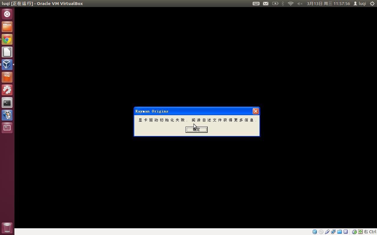Viewport: 377px width, 235px height.
Task: Close the Rayman Origins error dialog
Action: click(x=256, y=111)
